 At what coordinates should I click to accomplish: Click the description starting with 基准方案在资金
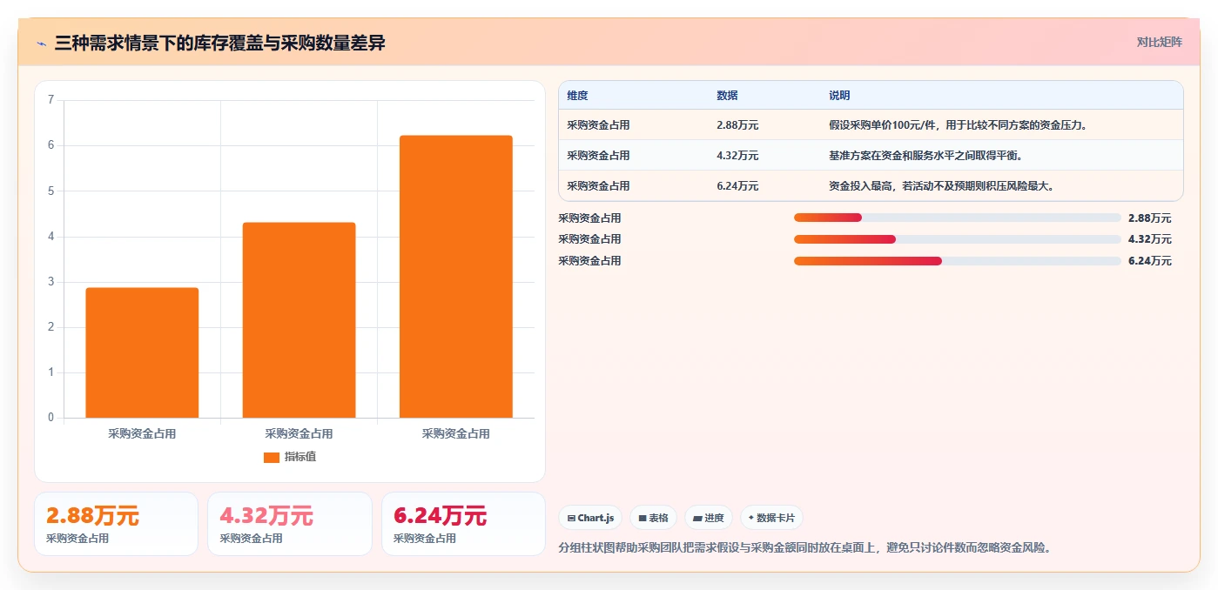(925, 156)
